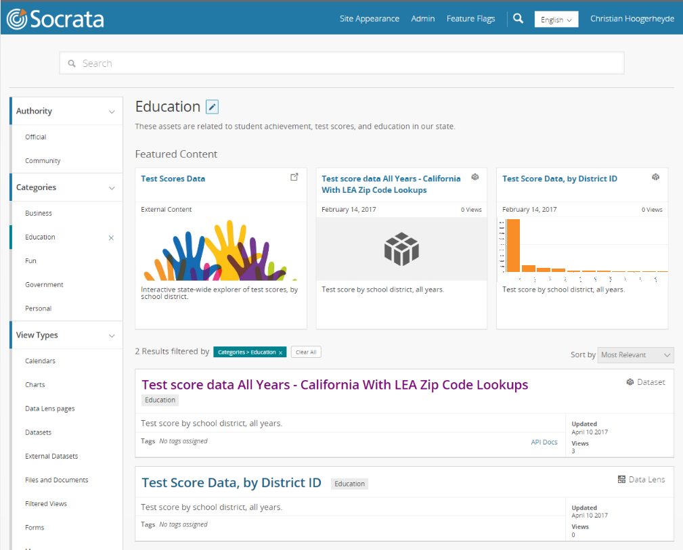Open the API Docs link for the first result
The width and height of the screenshot is (683, 550).
pos(544,441)
